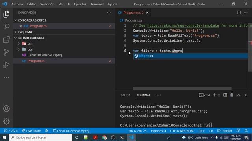Open notifications bell in status bar

point(246,131)
